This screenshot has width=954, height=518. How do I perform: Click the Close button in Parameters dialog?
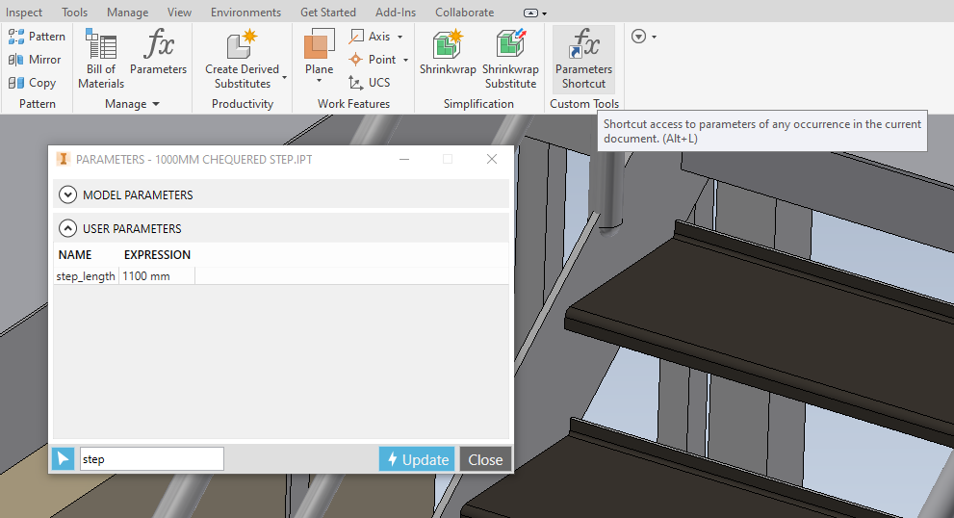[485, 459]
